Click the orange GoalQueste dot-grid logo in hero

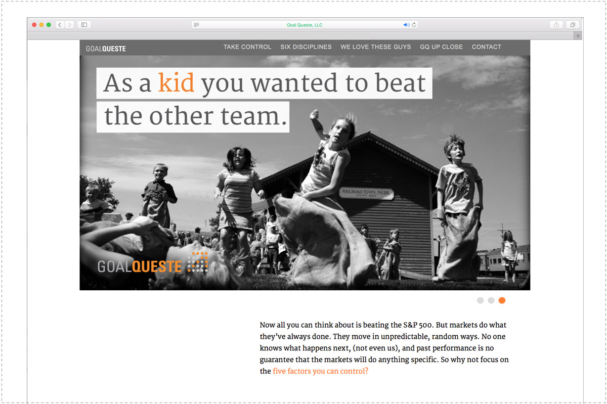pos(153,263)
